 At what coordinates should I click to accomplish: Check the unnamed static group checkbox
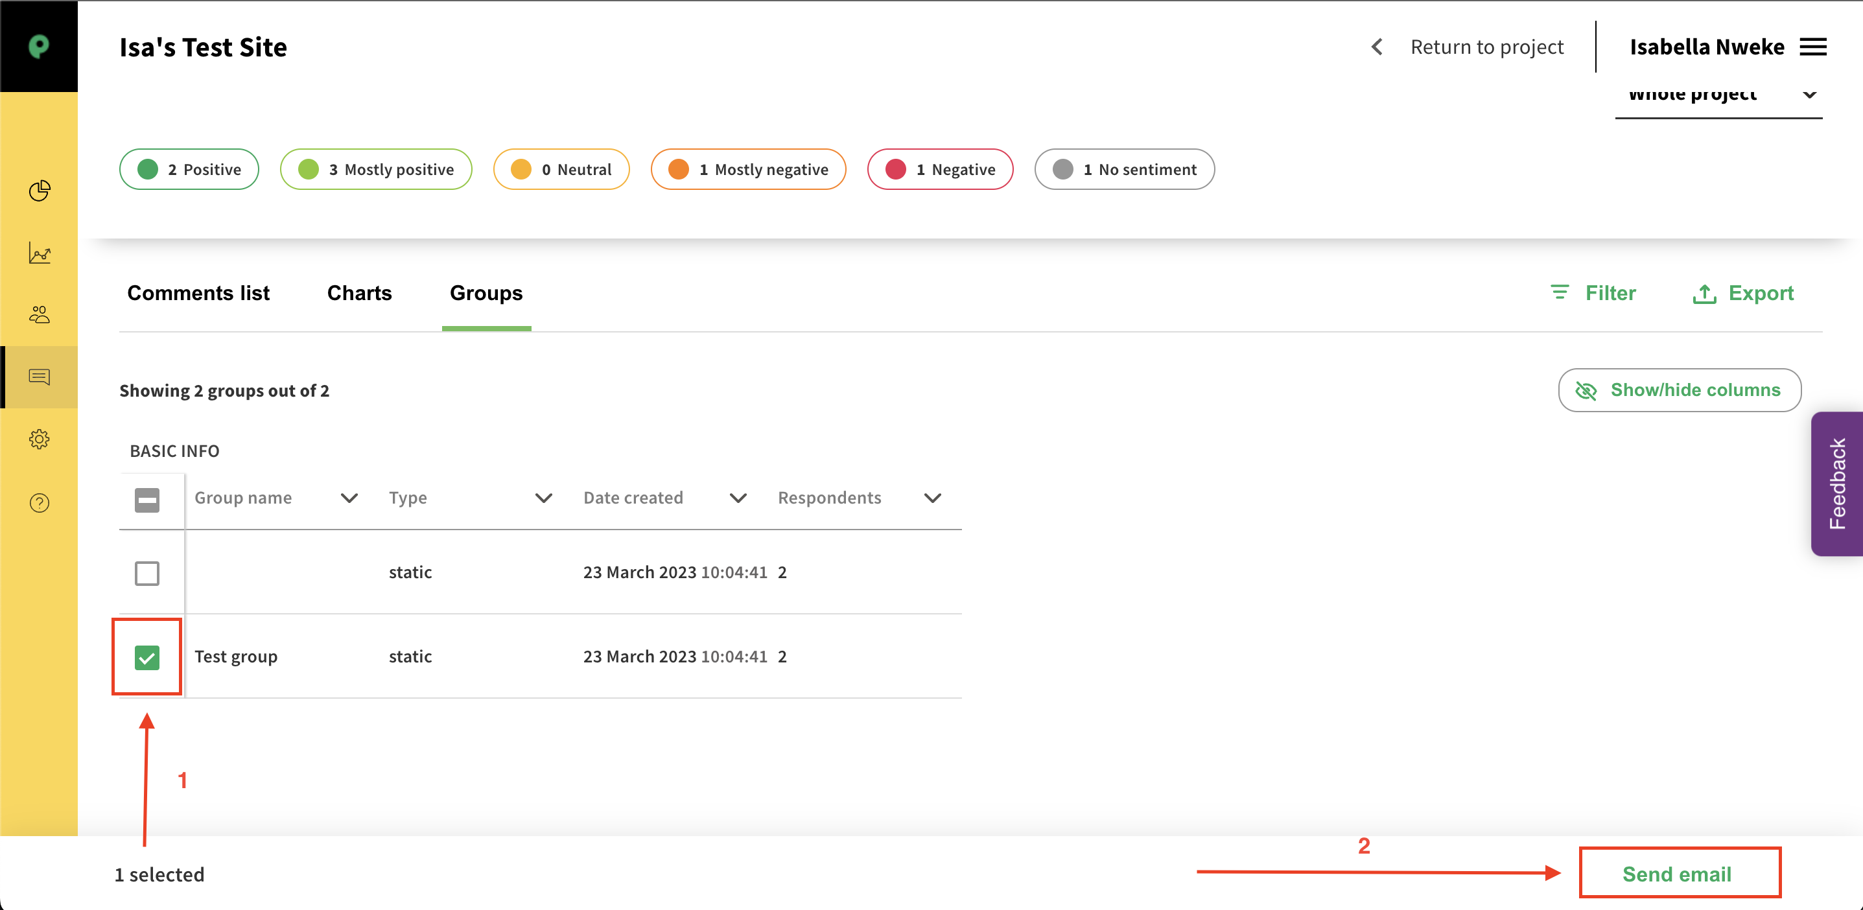pos(146,573)
